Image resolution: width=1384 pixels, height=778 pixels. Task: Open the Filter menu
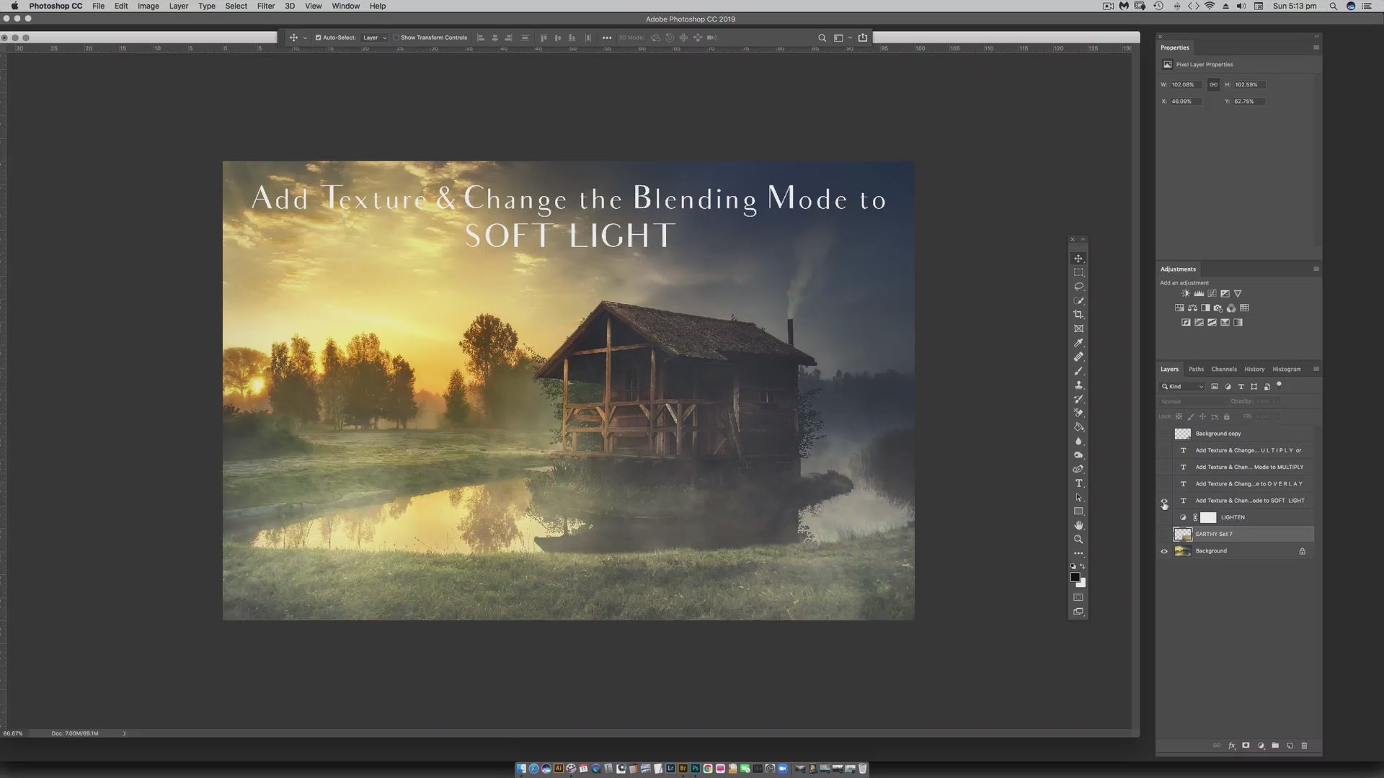click(265, 6)
